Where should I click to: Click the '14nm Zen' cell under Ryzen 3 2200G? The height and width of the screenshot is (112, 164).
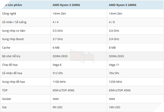tap(59, 14)
